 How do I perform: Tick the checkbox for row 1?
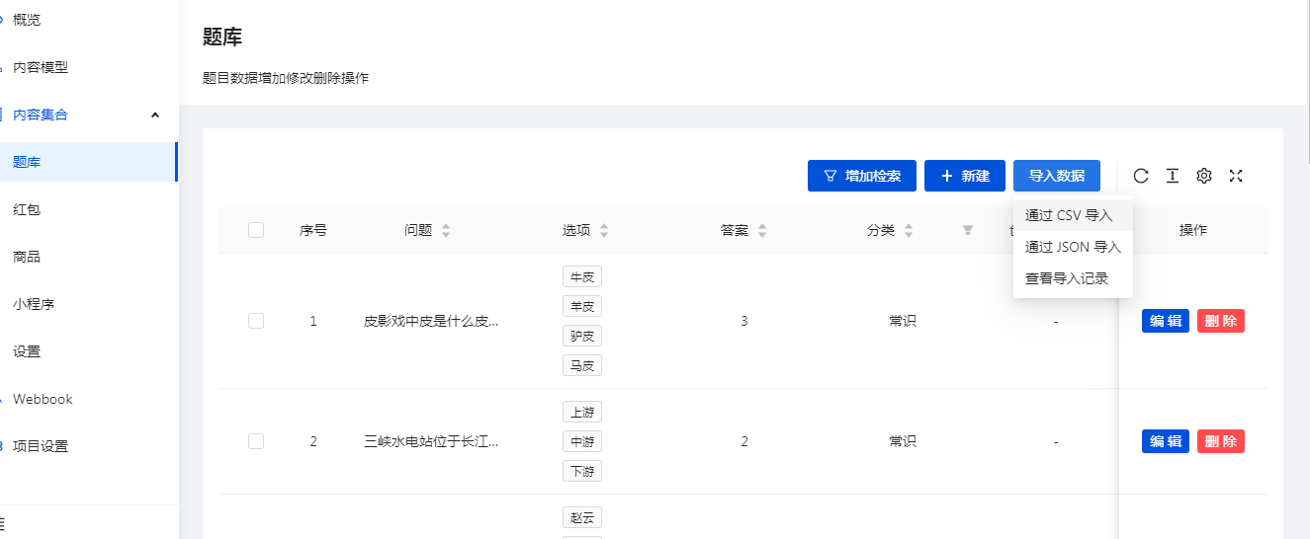tap(256, 321)
